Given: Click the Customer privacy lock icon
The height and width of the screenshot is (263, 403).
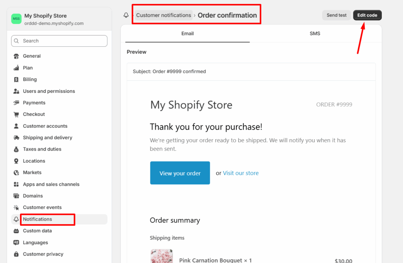Looking at the screenshot, I should 16,254.
